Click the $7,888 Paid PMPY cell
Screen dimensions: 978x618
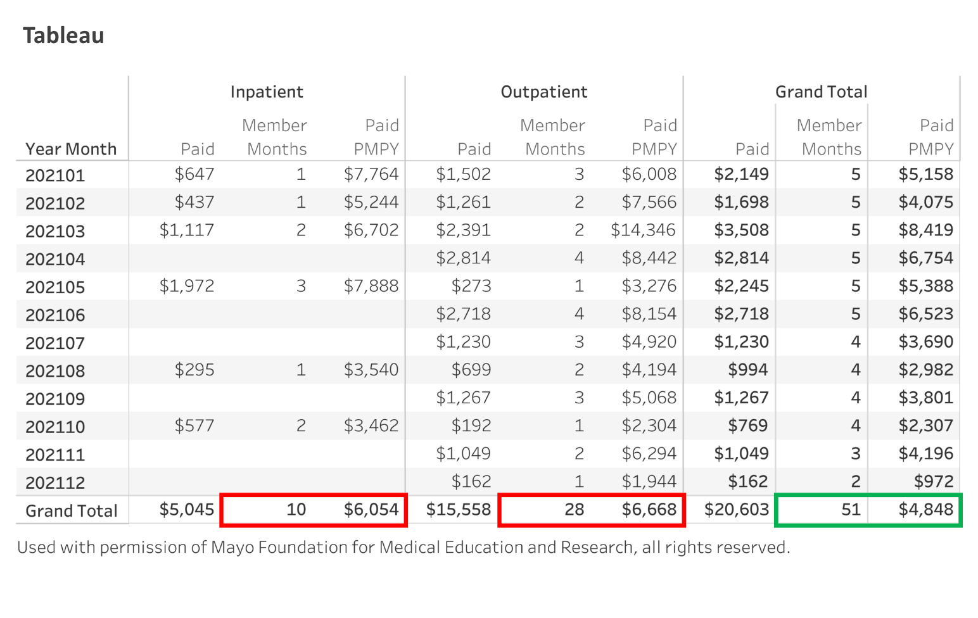pos(371,286)
